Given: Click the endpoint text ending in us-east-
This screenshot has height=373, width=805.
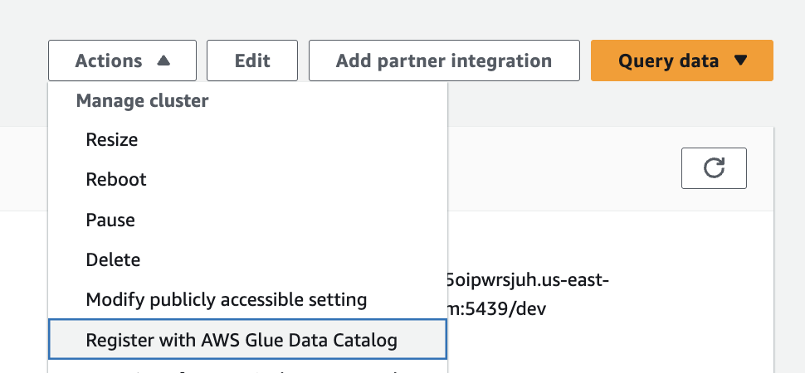Looking at the screenshot, I should coord(528,279).
